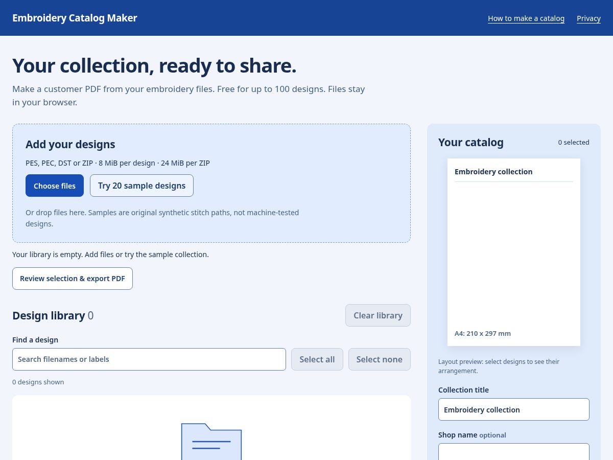Click the A4 catalog page preview
613x460 pixels.
pos(514,252)
